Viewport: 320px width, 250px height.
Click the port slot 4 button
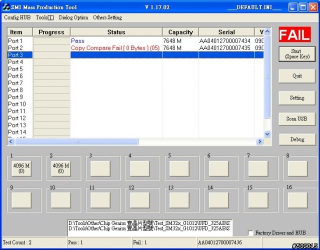tap(140, 168)
